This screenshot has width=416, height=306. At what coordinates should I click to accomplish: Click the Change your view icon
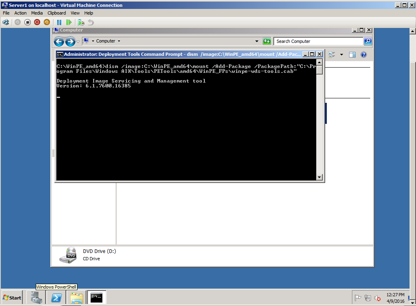point(332,55)
